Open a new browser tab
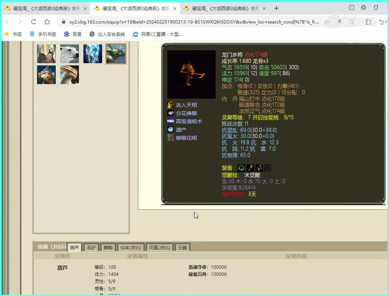The height and width of the screenshot is (296, 389). (x=276, y=9)
